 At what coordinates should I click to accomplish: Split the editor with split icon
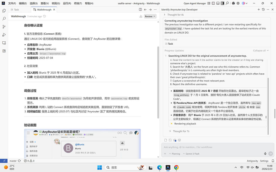pos(140,9)
